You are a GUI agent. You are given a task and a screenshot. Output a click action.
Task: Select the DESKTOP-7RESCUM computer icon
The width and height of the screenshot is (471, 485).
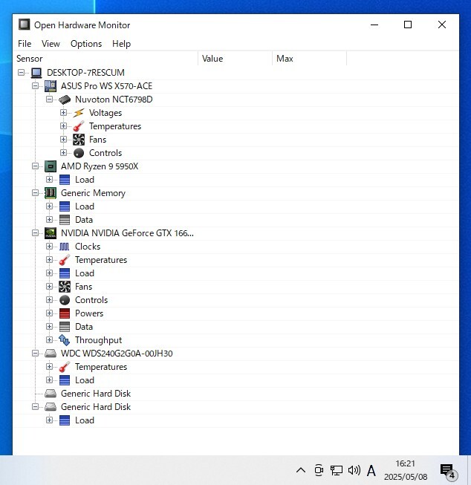(36, 73)
